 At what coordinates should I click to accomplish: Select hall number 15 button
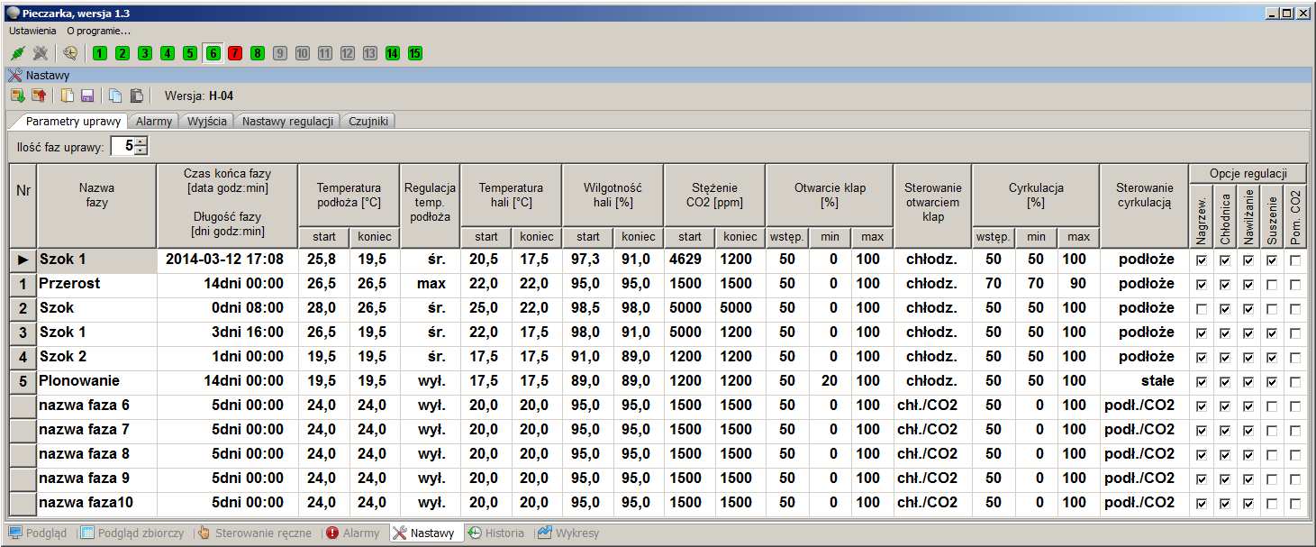(x=415, y=53)
